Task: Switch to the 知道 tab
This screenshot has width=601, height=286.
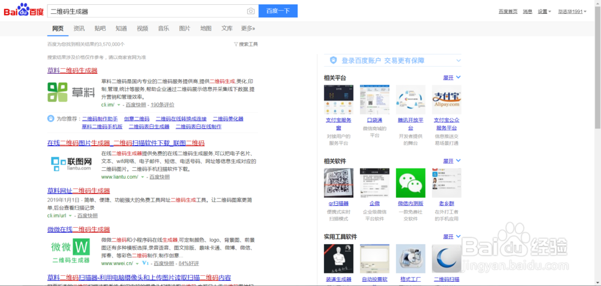Action: tap(121, 28)
